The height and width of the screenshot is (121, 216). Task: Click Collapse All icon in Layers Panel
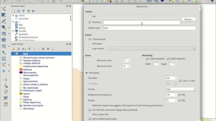(x=48, y=49)
